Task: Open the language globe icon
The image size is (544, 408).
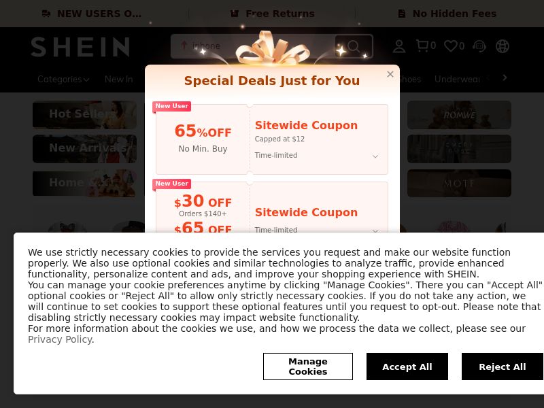Action: (x=503, y=46)
